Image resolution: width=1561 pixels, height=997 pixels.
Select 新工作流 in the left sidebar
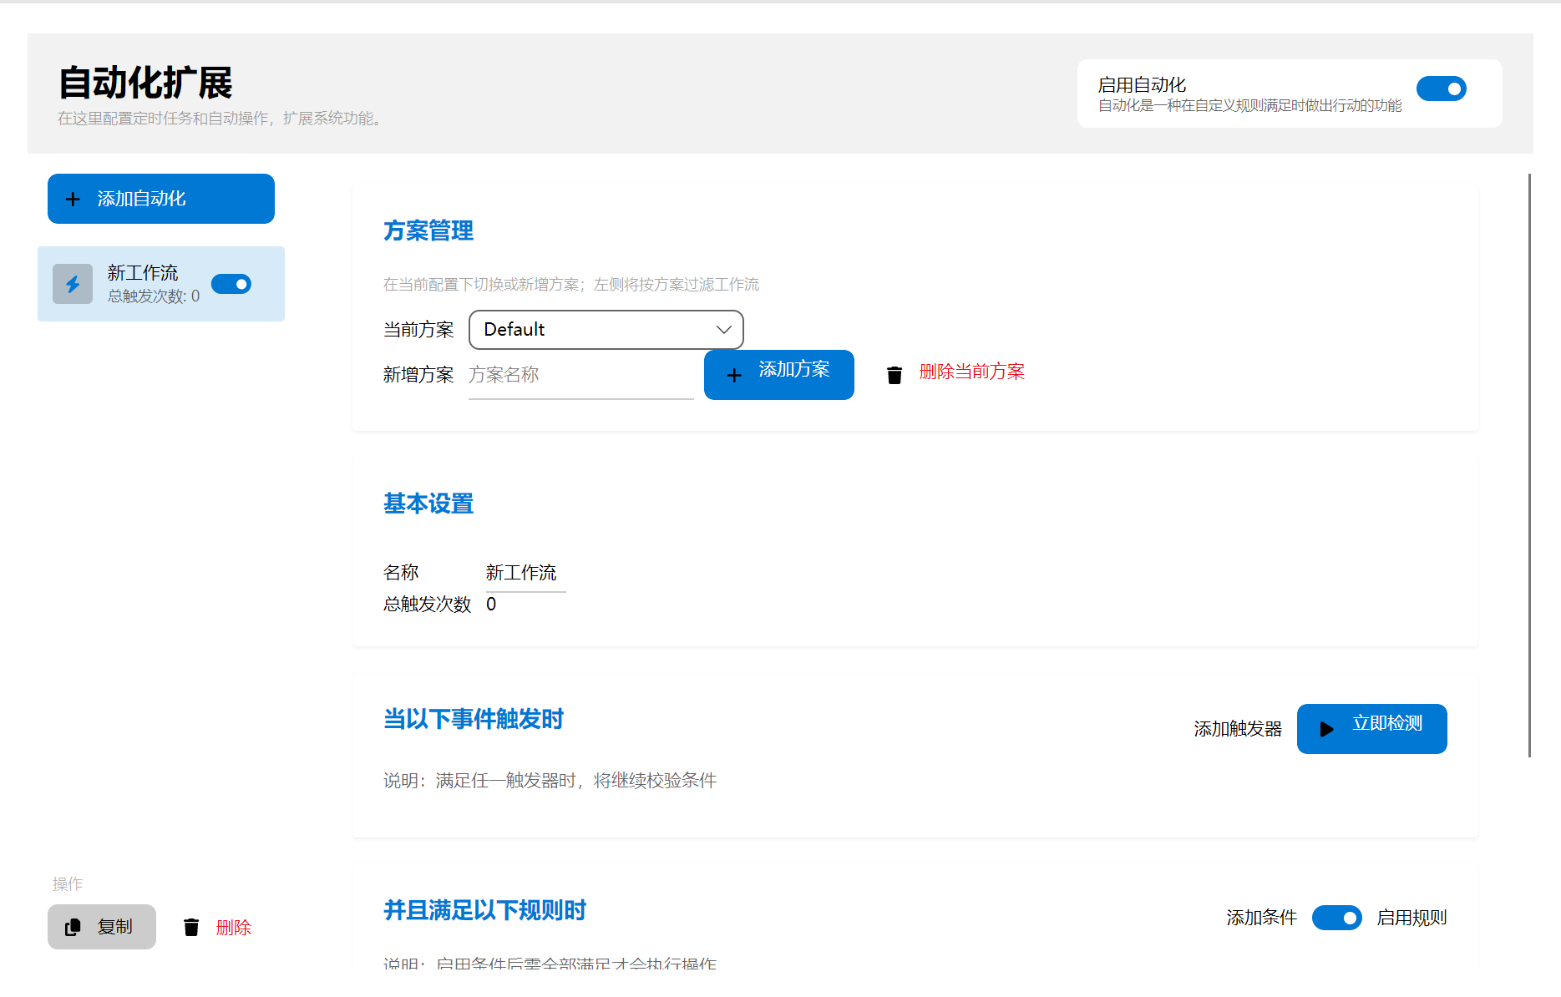click(142, 272)
